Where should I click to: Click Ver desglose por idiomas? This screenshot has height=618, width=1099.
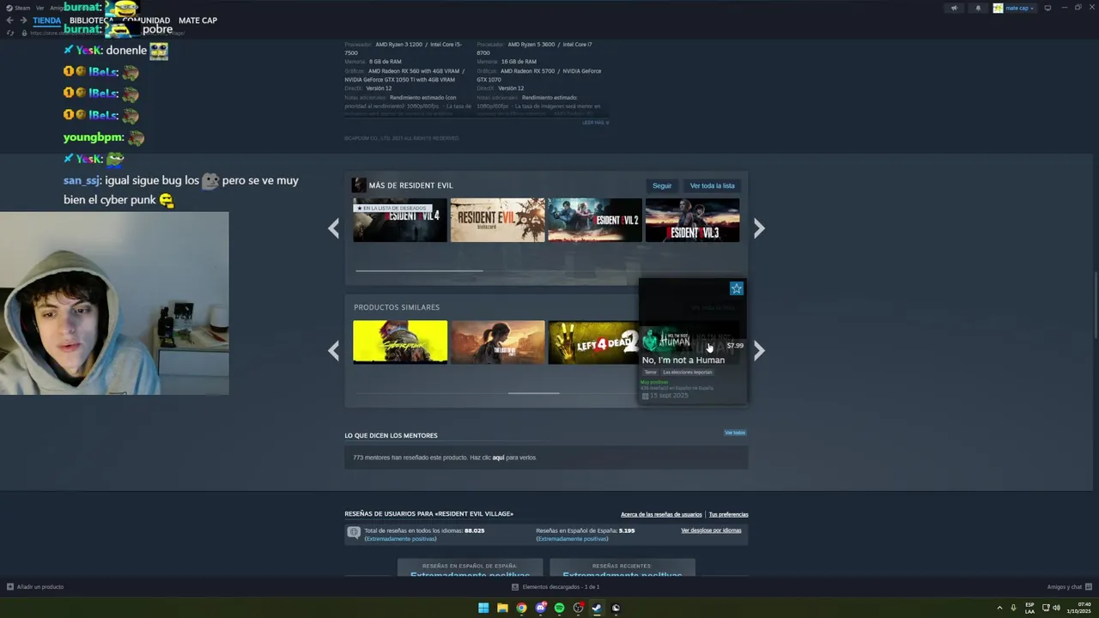711,530
